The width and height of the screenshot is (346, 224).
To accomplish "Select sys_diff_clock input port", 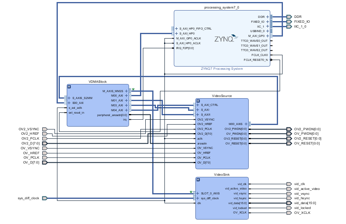I will pos(45,198).
